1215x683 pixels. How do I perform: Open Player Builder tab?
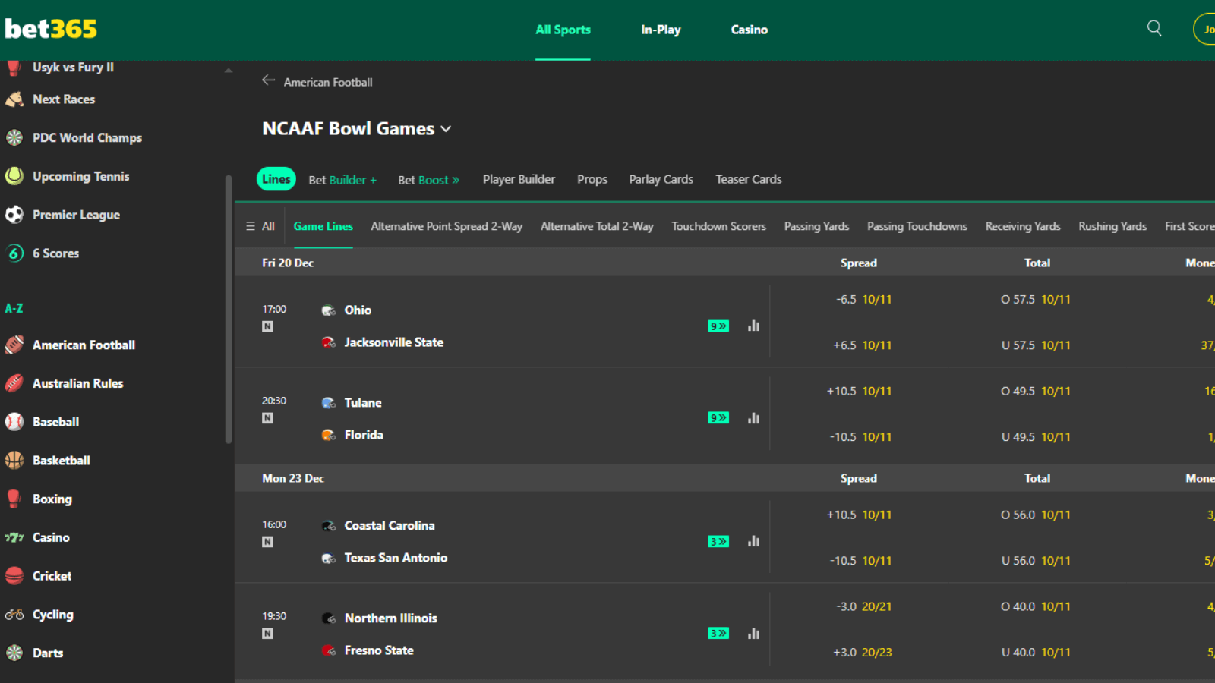519,179
